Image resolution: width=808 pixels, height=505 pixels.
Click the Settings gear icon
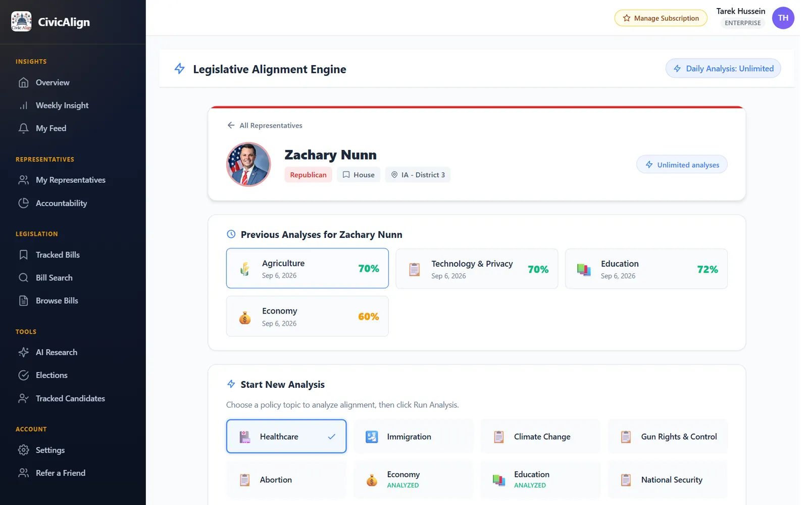click(x=23, y=450)
